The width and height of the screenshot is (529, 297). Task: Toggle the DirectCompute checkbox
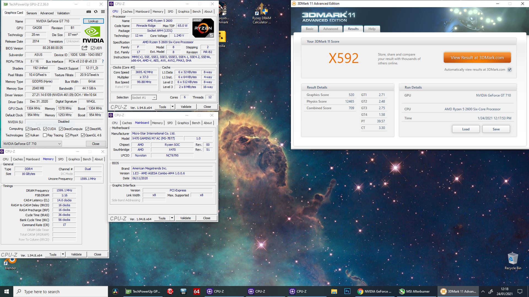(61, 129)
